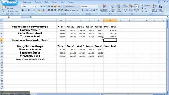This screenshot has width=169, height=95.
Task: Open the font size 11 dropdown
Action: click(x=39, y=6)
